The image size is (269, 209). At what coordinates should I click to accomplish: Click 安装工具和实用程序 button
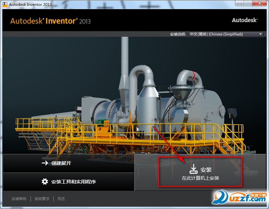coord(68,182)
